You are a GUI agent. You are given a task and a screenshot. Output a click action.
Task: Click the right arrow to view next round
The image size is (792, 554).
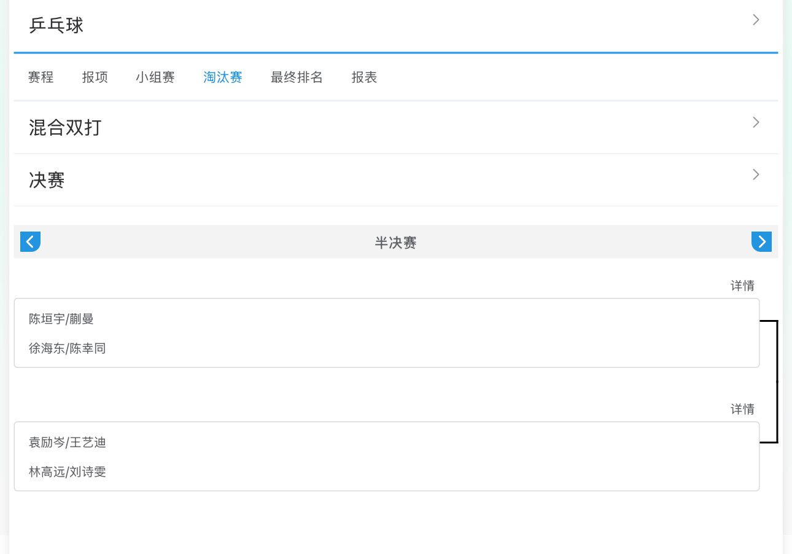pos(761,241)
